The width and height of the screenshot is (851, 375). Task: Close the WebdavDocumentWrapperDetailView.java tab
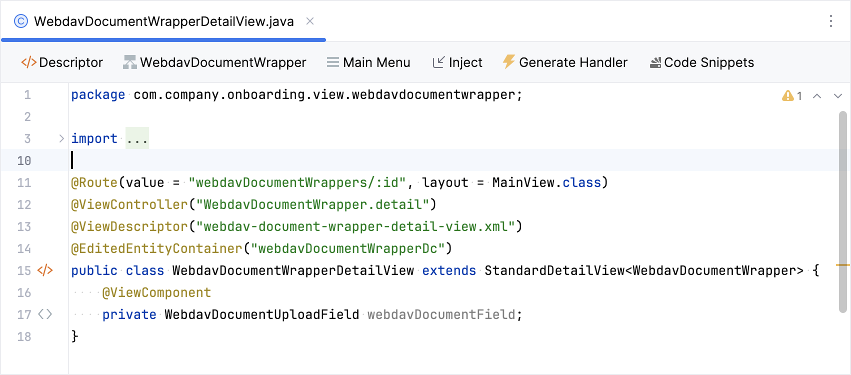(x=310, y=21)
